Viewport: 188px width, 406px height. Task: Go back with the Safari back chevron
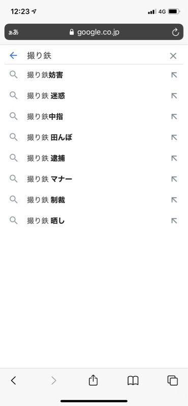[x=14, y=380]
